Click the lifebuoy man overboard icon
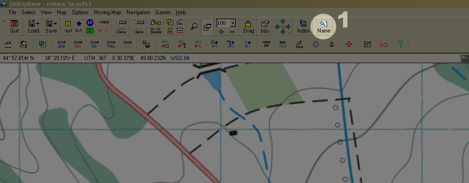Viewport: 469px width, 183px height. click(349, 44)
